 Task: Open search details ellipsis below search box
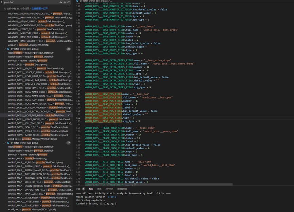click(69, 6)
